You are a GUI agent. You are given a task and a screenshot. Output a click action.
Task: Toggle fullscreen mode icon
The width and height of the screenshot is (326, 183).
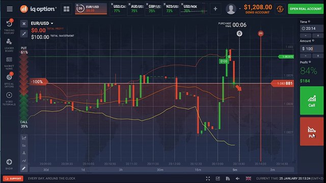pos(208,178)
